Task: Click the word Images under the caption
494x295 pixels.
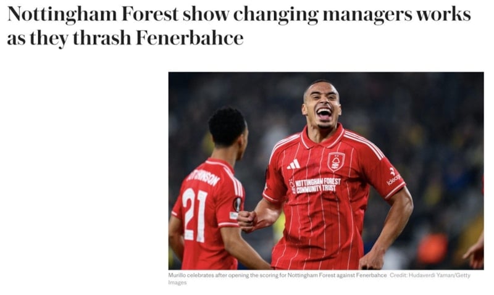Action: 177,283
